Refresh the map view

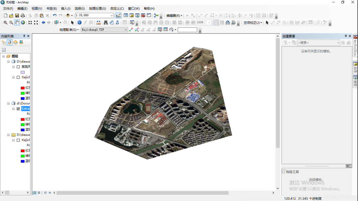pos(45,193)
